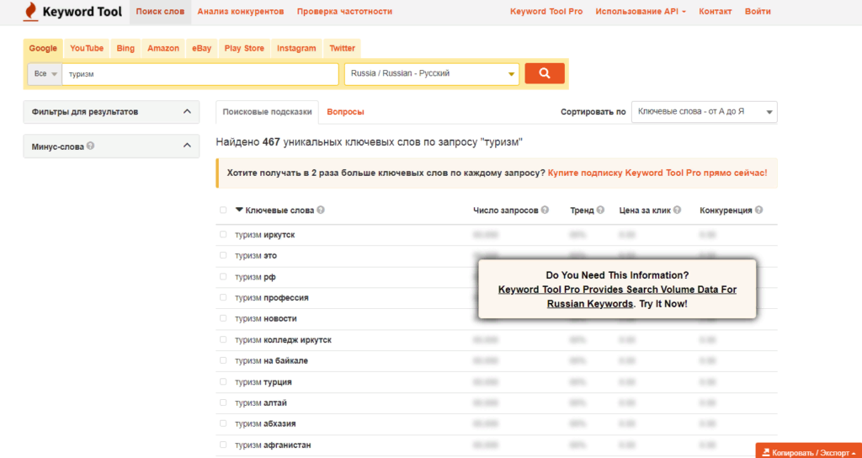Image resolution: width=862 pixels, height=458 pixels.
Task: Click help icon beside Ключевые слова header
Action: coord(321,210)
